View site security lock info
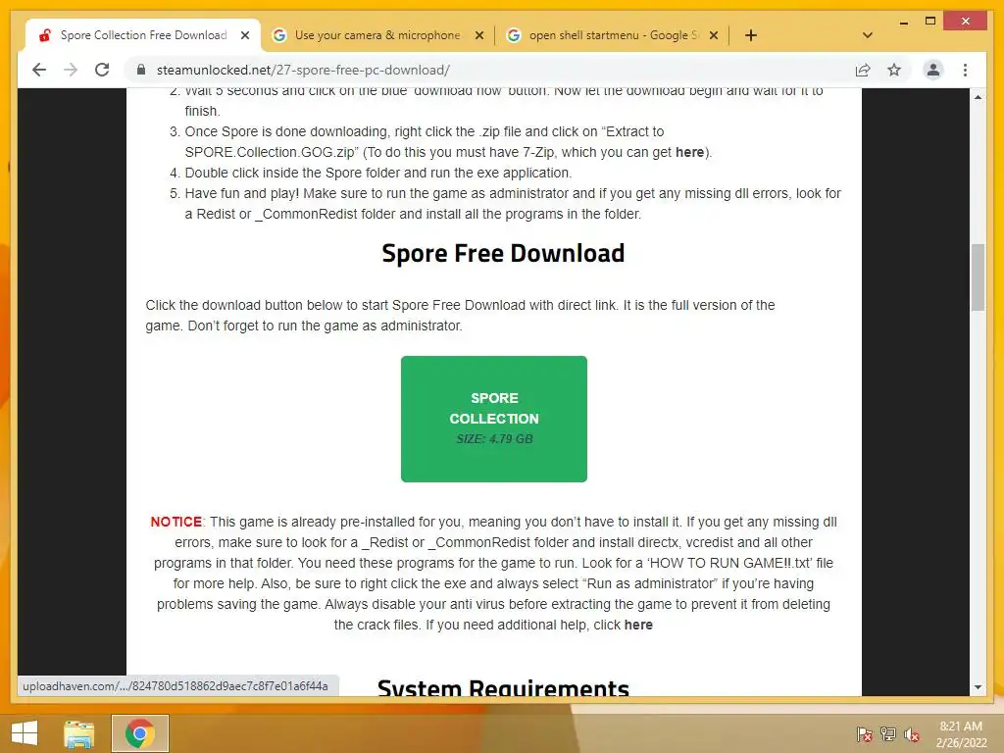Image resolution: width=1004 pixels, height=753 pixels. (141, 70)
